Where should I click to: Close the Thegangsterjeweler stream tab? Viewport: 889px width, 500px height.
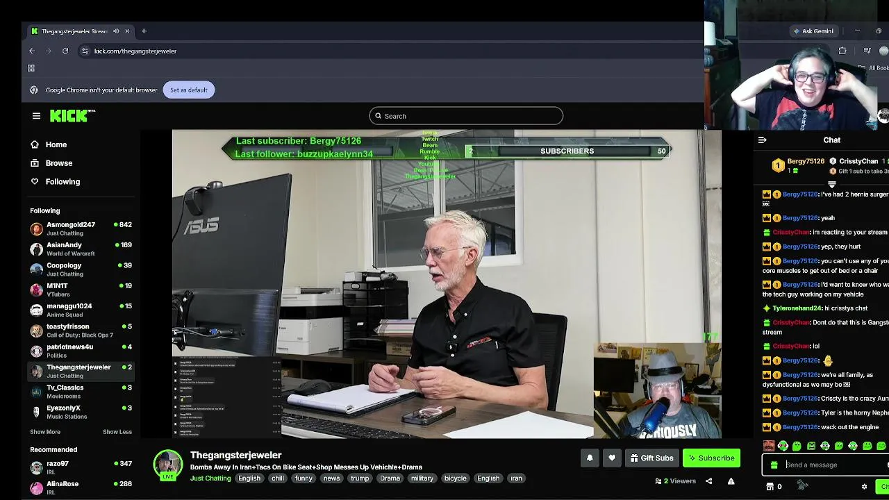[127, 31]
